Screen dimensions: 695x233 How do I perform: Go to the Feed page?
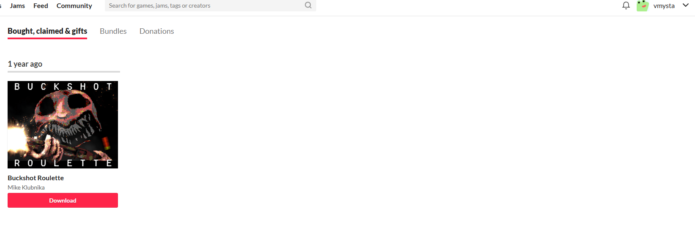tap(41, 5)
